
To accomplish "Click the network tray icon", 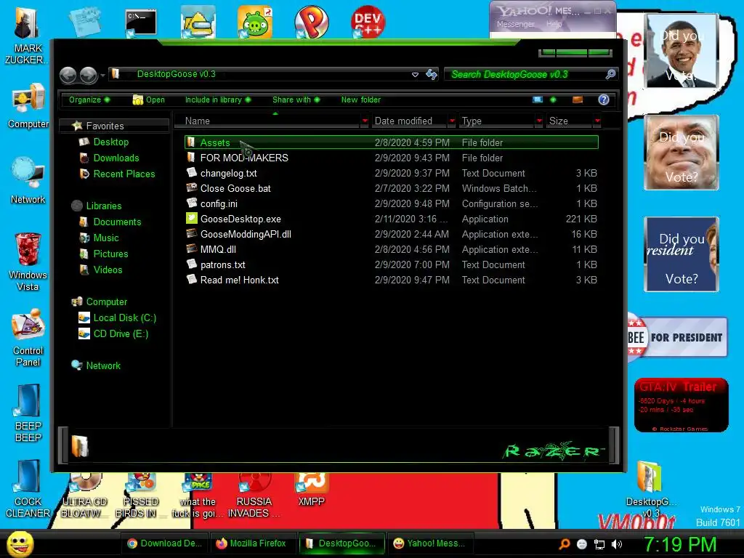I will pos(599,544).
